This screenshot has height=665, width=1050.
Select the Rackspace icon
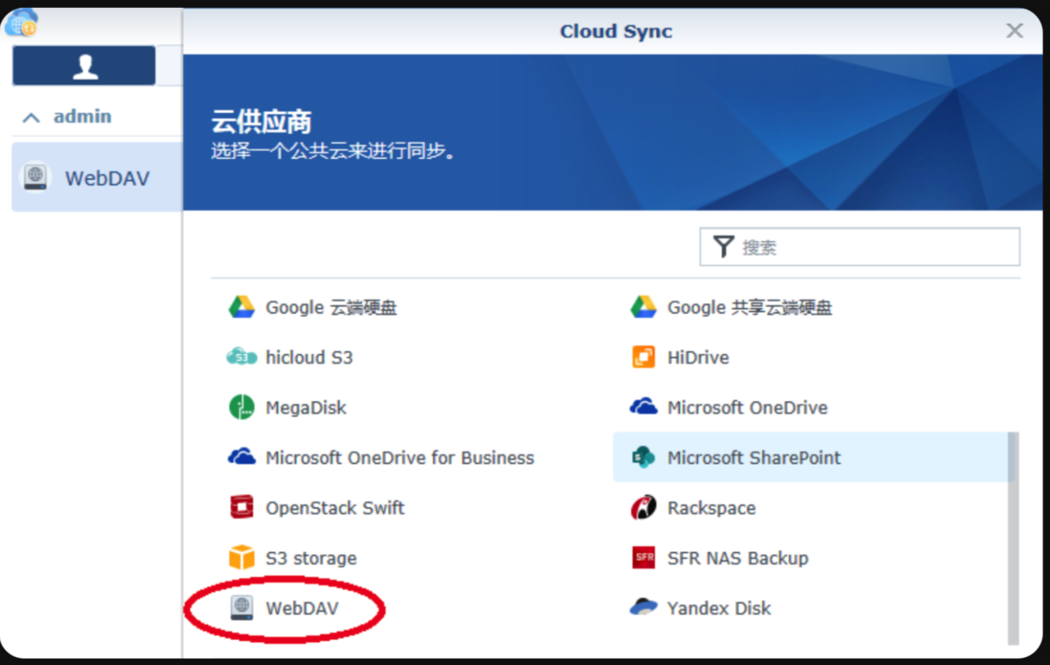pyautogui.click(x=643, y=507)
